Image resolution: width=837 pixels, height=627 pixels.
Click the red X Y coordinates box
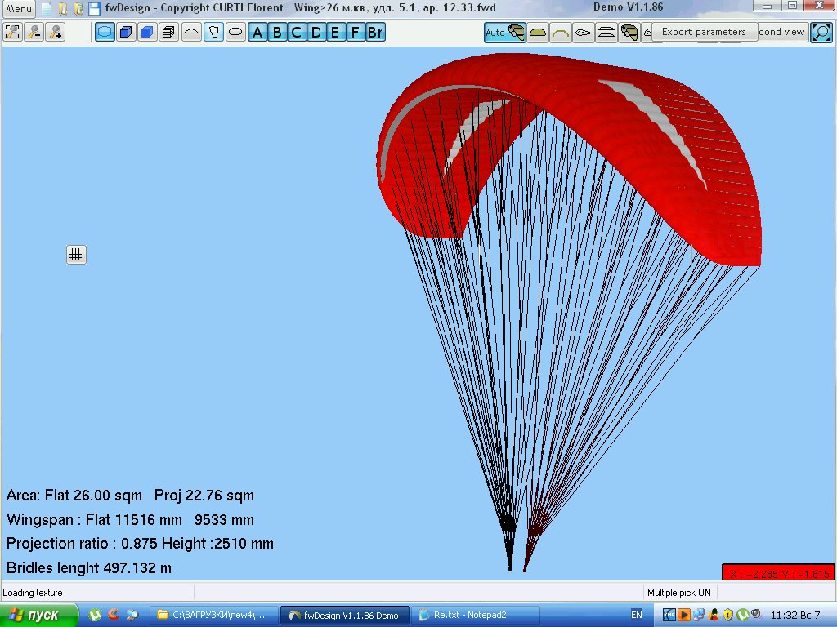coord(778,573)
